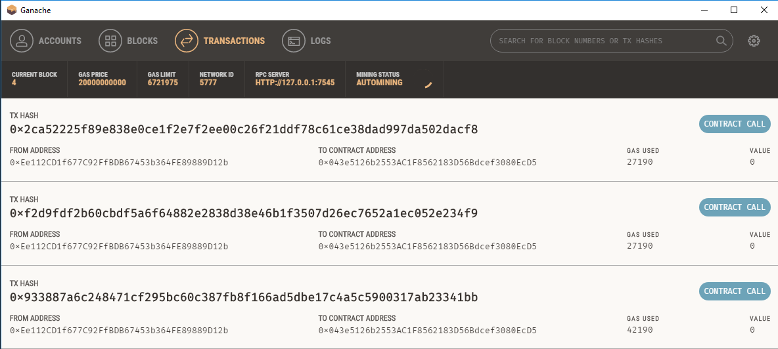The image size is (778, 349).
Task: Open the Logs tab
Action: pos(307,41)
